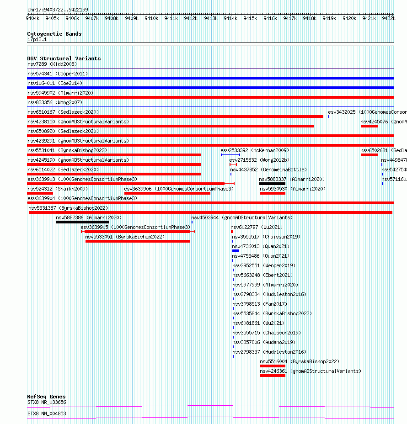Click nsv524312 (Shaikh2009) variant
The image size is (407, 424).
[x=58, y=189]
